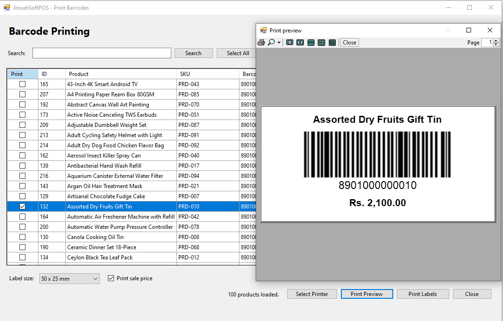Screen dimensions: 503x321
Task: Click ID cell 190
Action: (52, 247)
